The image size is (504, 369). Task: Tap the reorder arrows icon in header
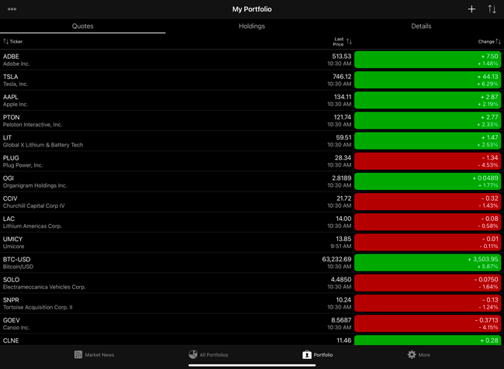pos(492,9)
